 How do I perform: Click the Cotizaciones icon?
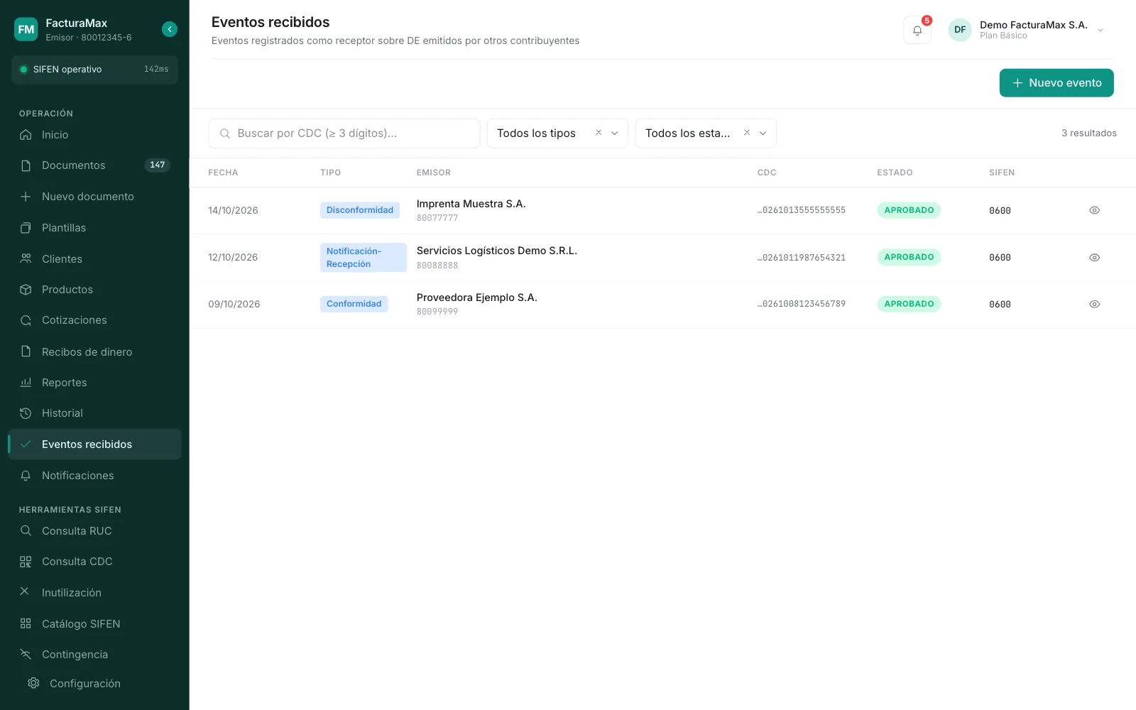coord(26,320)
